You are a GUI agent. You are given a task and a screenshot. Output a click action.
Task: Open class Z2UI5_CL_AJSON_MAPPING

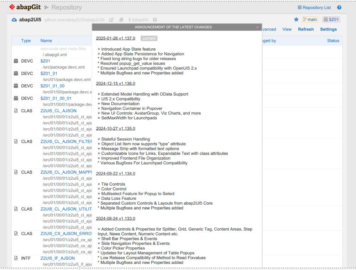[66, 172]
